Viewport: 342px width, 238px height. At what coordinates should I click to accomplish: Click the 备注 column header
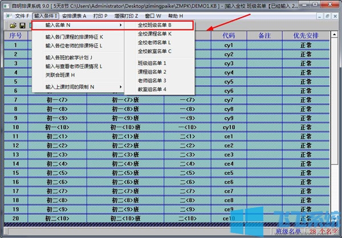[x=264, y=35]
